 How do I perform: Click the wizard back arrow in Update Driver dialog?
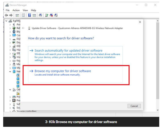point(23,28)
